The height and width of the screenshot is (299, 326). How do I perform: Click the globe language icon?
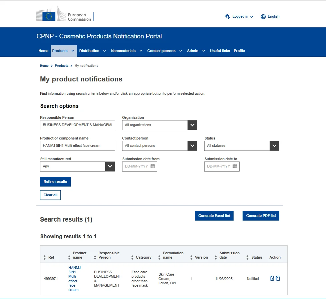pyautogui.click(x=263, y=17)
